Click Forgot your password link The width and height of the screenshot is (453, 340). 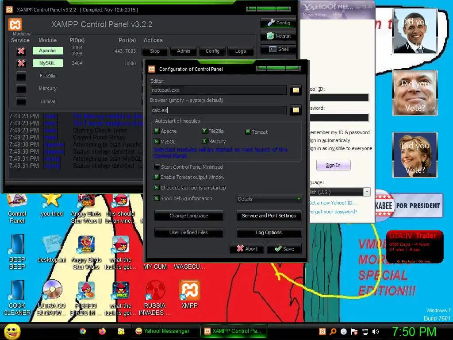[334, 212]
